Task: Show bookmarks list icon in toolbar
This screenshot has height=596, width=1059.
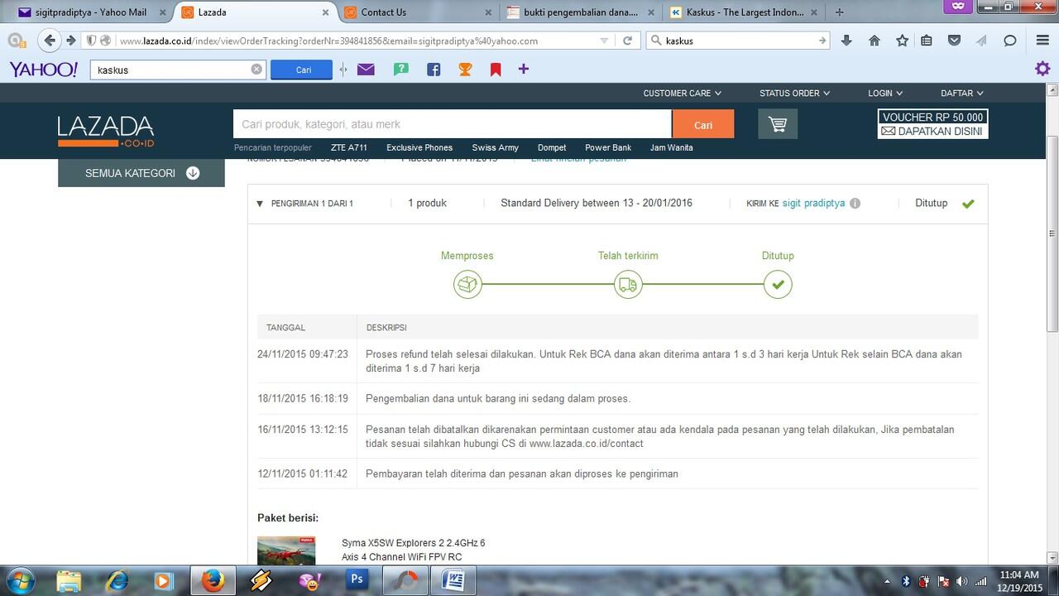Action: [x=927, y=40]
